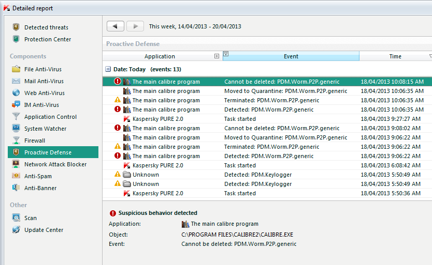Select the Mail Anti-Virus label
The image size is (432, 265).
coord(44,81)
